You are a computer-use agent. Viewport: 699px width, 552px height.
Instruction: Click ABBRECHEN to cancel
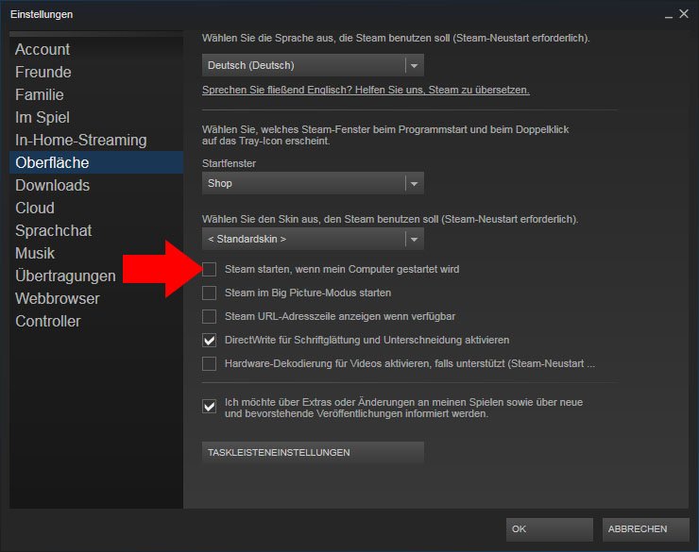[x=645, y=529]
